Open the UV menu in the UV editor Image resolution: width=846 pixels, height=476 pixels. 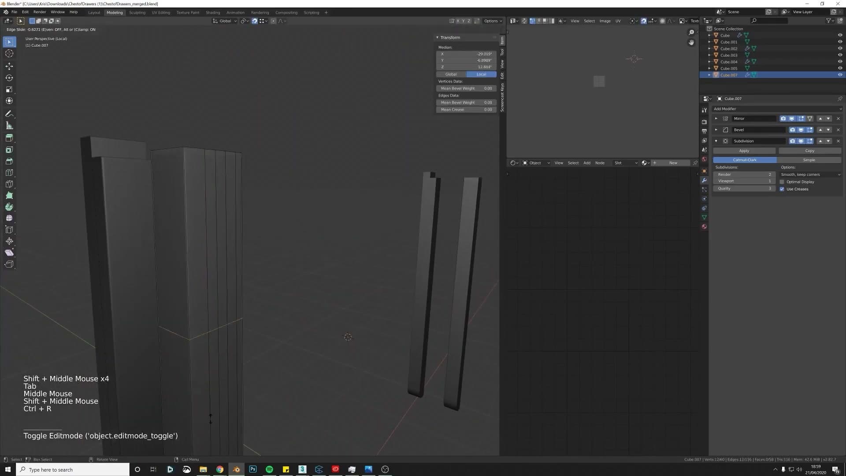tap(618, 21)
